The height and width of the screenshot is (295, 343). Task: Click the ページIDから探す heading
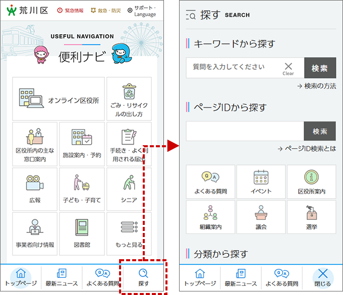pyautogui.click(x=231, y=107)
